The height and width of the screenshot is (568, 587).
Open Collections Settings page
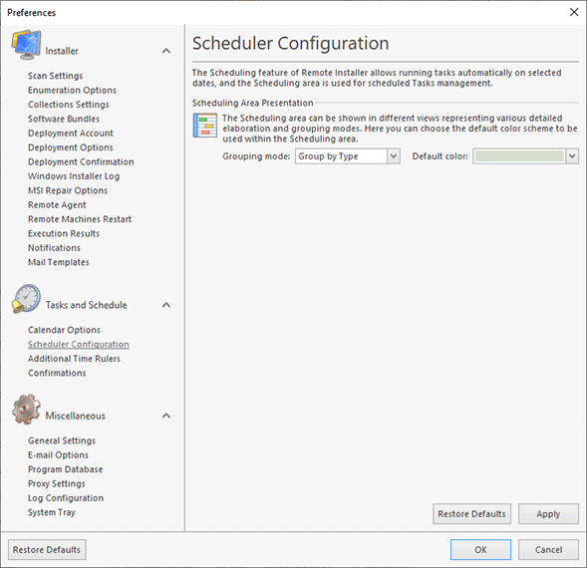pos(69,105)
